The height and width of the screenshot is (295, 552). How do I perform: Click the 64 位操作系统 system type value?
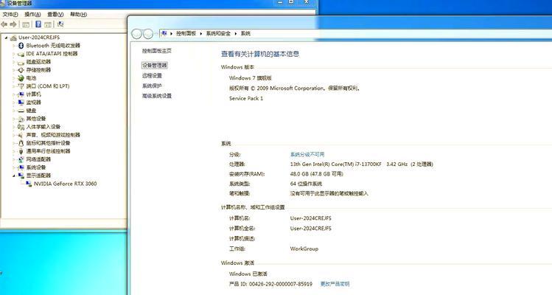click(x=306, y=184)
